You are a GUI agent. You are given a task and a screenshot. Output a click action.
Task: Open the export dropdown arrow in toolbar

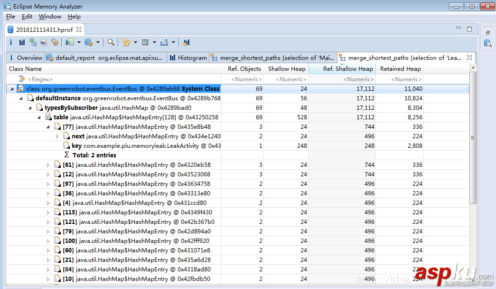click(173, 42)
